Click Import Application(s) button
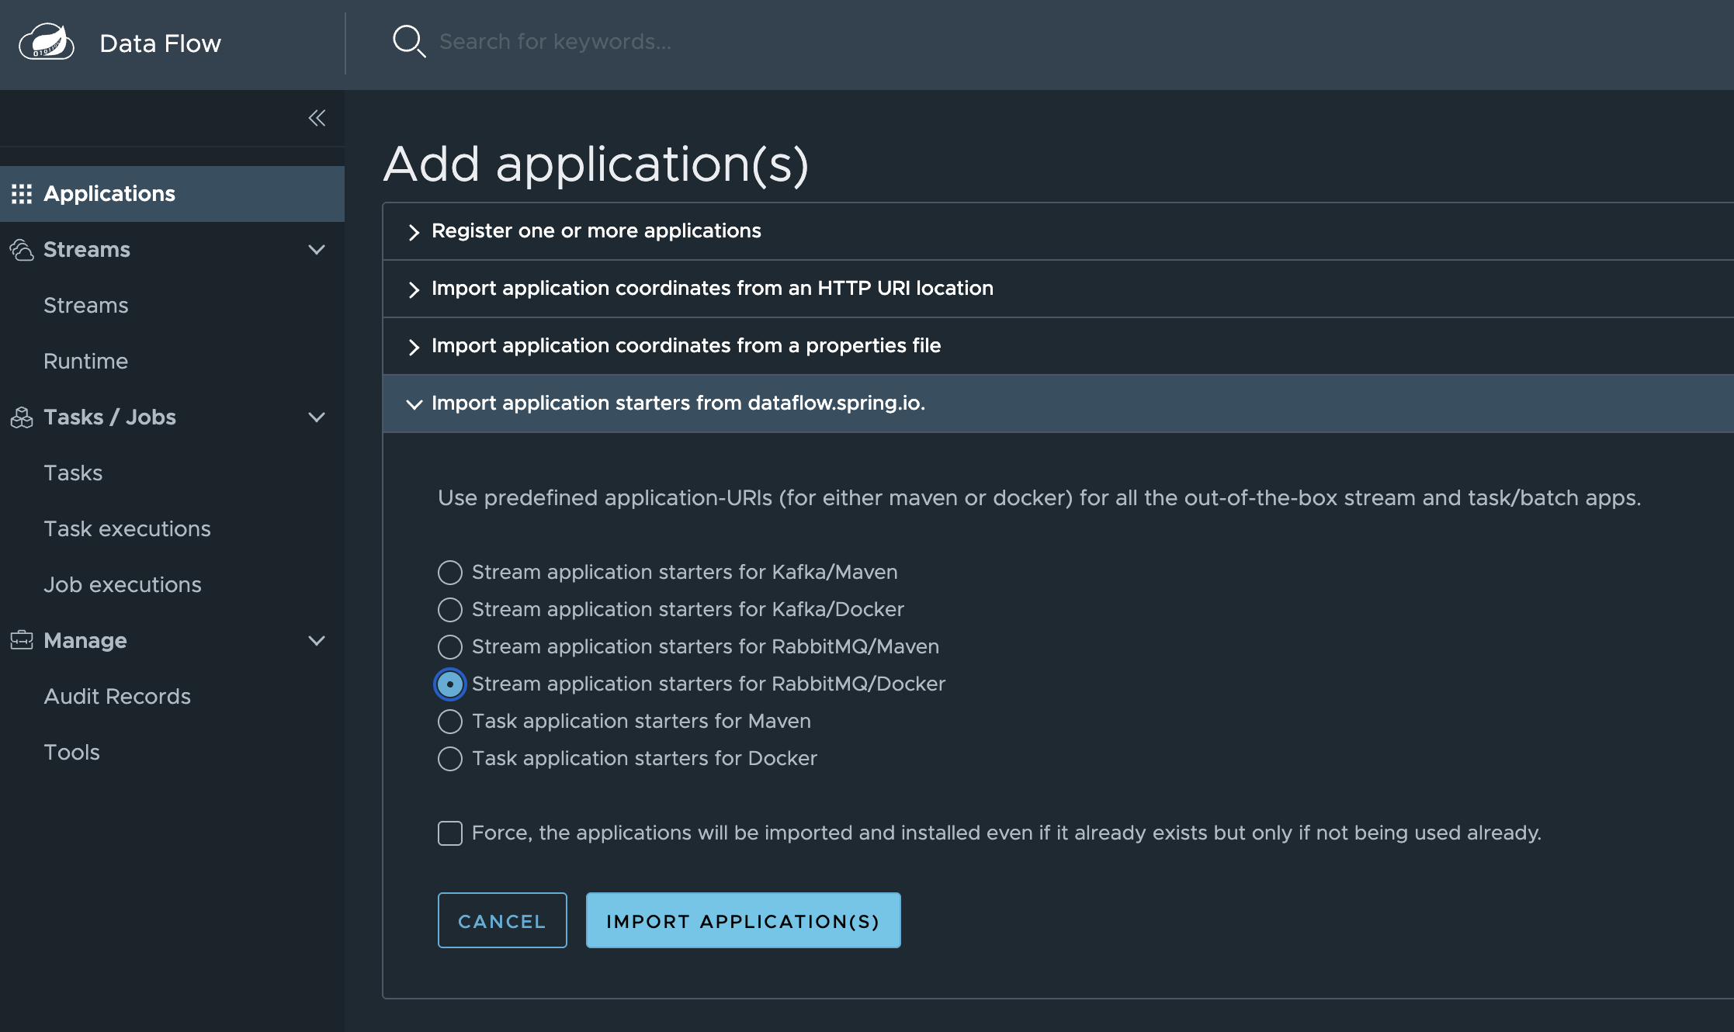Image resolution: width=1734 pixels, height=1032 pixels. click(744, 920)
